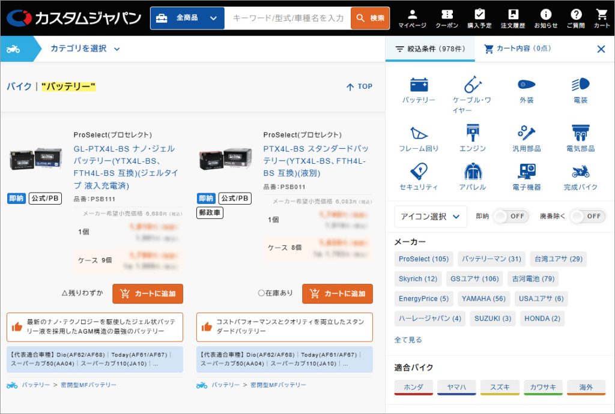Filter by maker バッテリーマン (31)
This screenshot has width=615, height=414.
click(491, 259)
